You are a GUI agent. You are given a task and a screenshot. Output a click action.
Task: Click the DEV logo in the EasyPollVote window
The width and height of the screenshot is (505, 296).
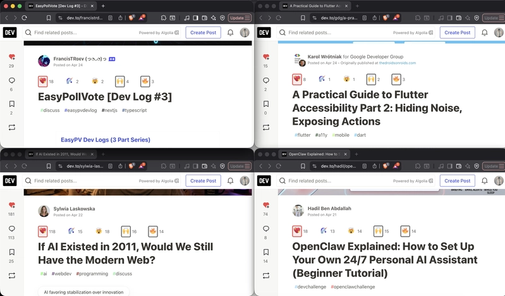pyautogui.click(x=9, y=32)
